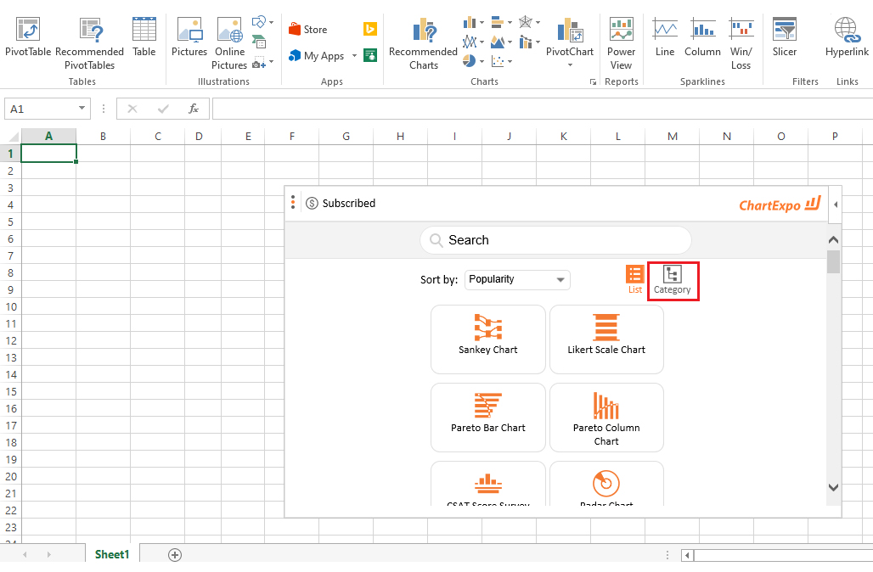This screenshot has width=873, height=572.
Task: Select column header D
Action: point(199,137)
